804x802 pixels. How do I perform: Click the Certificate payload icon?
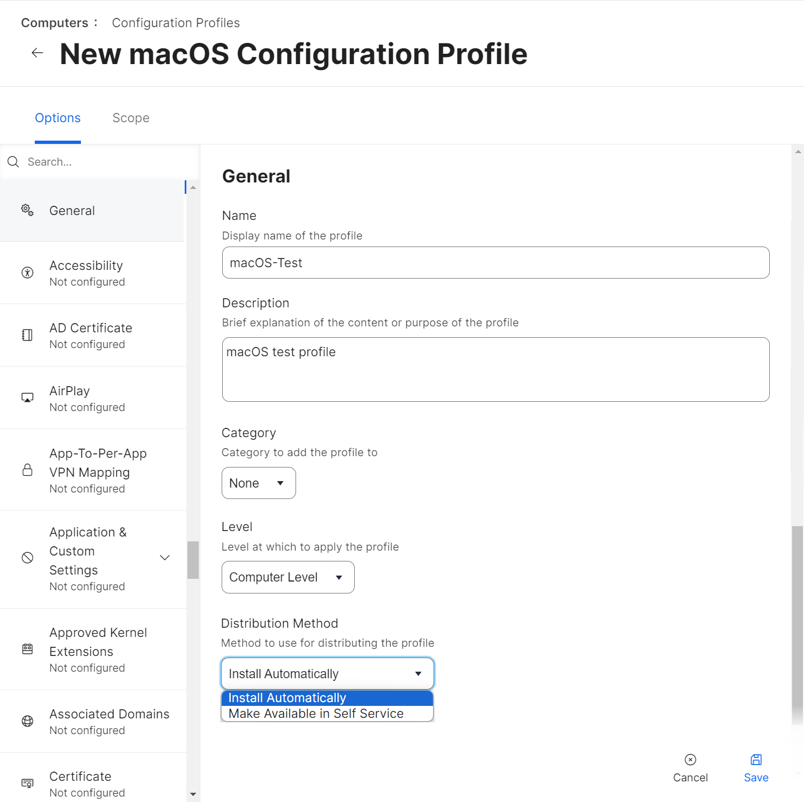(x=27, y=783)
